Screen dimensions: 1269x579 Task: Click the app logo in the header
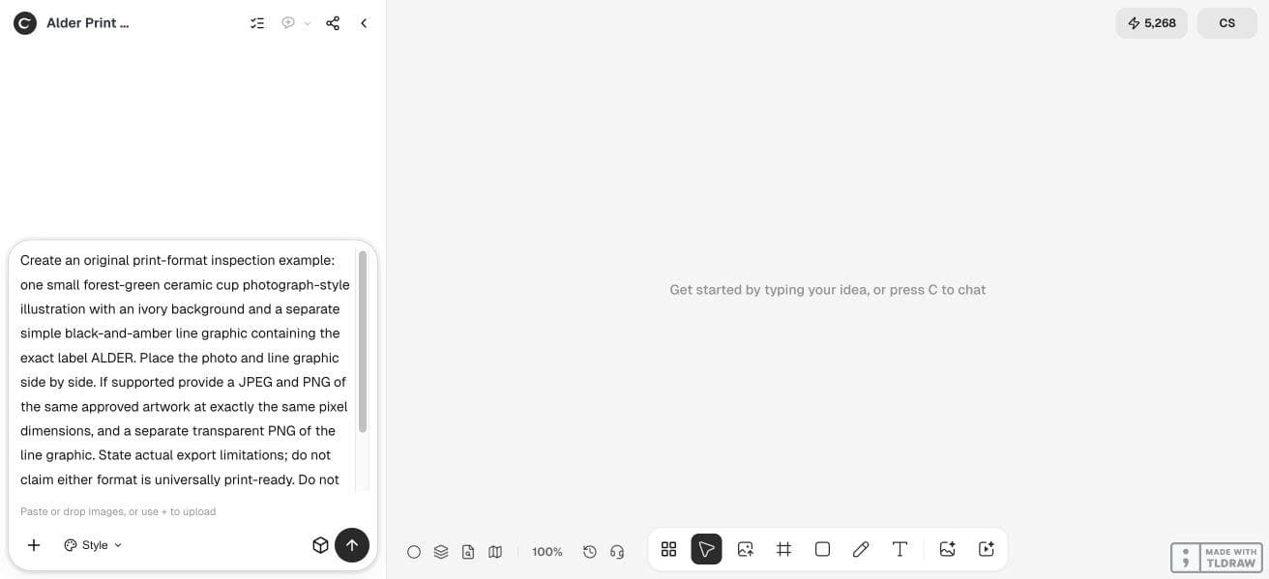[x=25, y=23]
